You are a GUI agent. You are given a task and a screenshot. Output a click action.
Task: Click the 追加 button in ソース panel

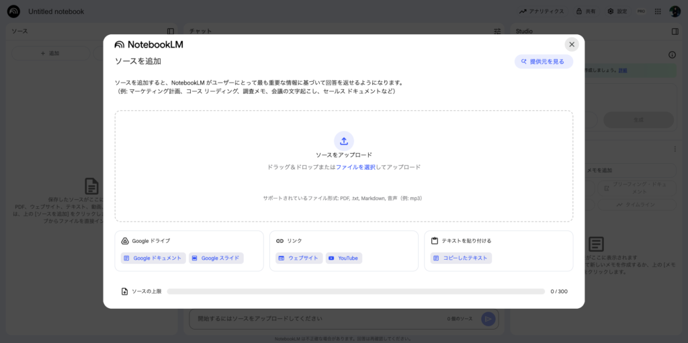(50, 53)
